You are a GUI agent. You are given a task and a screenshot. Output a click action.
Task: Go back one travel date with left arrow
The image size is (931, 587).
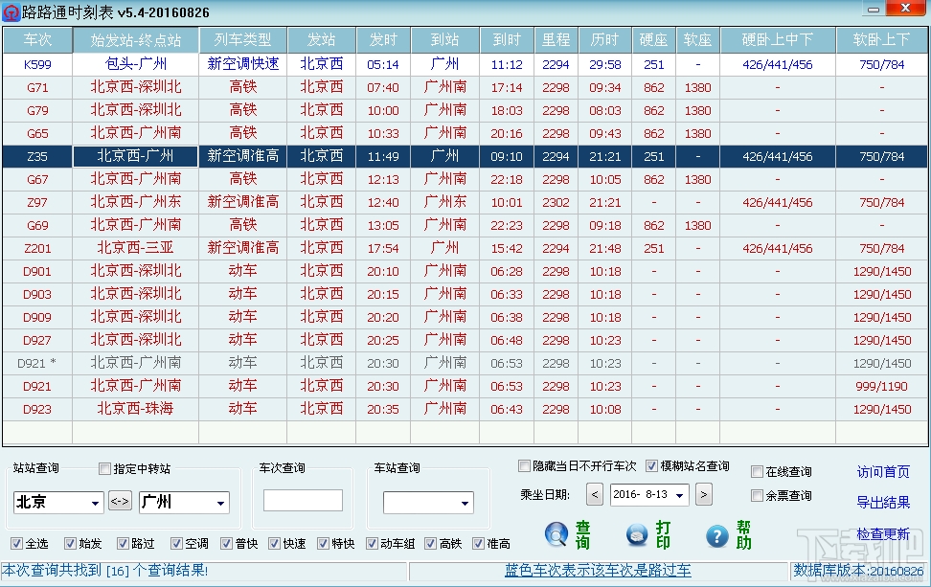[x=594, y=494]
